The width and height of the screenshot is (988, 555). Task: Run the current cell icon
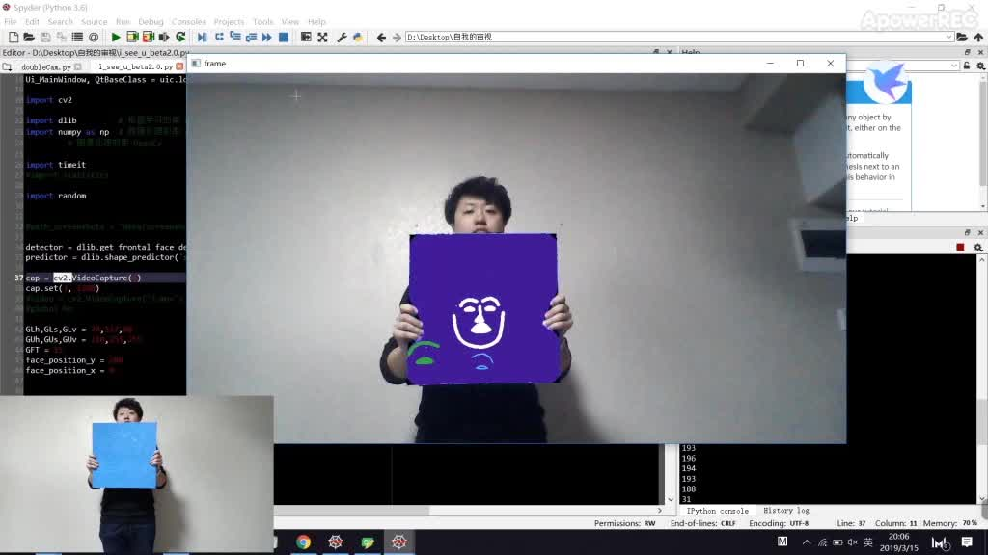coord(132,38)
